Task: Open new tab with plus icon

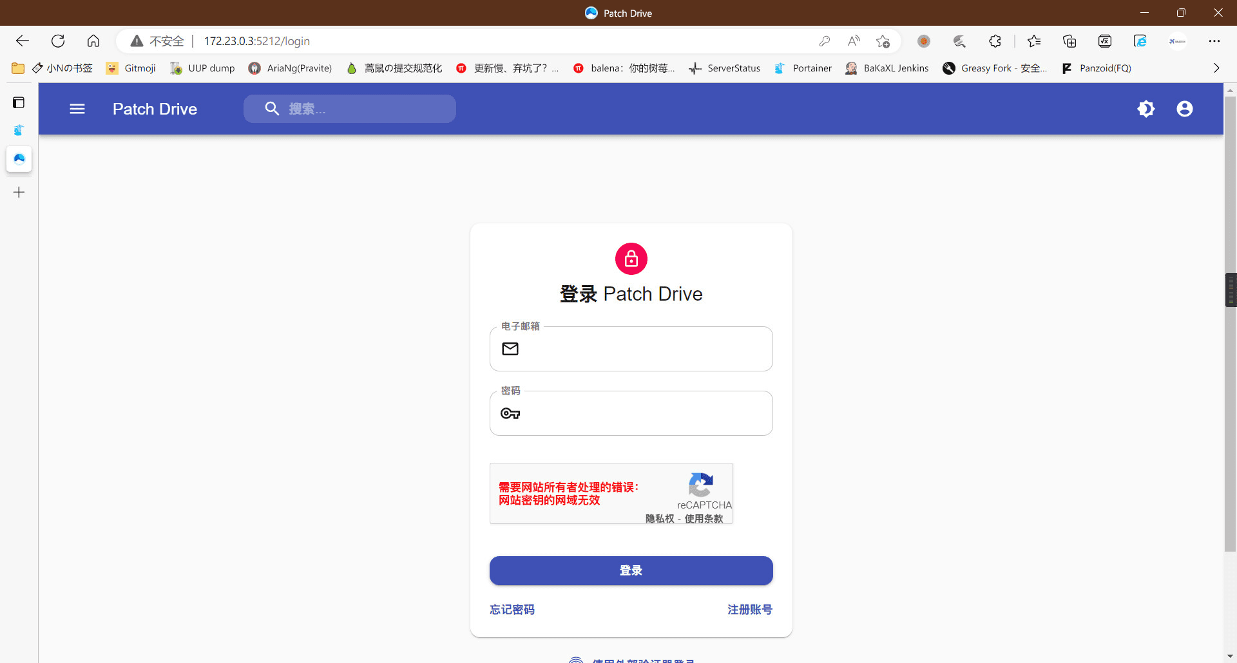Action: click(x=19, y=192)
